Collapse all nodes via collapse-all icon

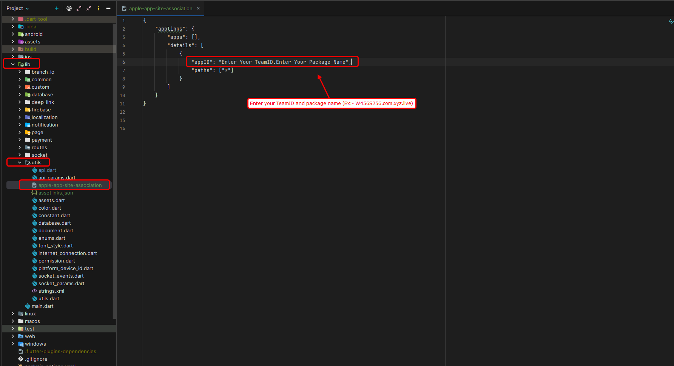point(88,8)
